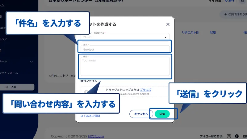This screenshot has height=139, width=247.
Task: Open the よくあるご質問 link
Action: point(90,116)
